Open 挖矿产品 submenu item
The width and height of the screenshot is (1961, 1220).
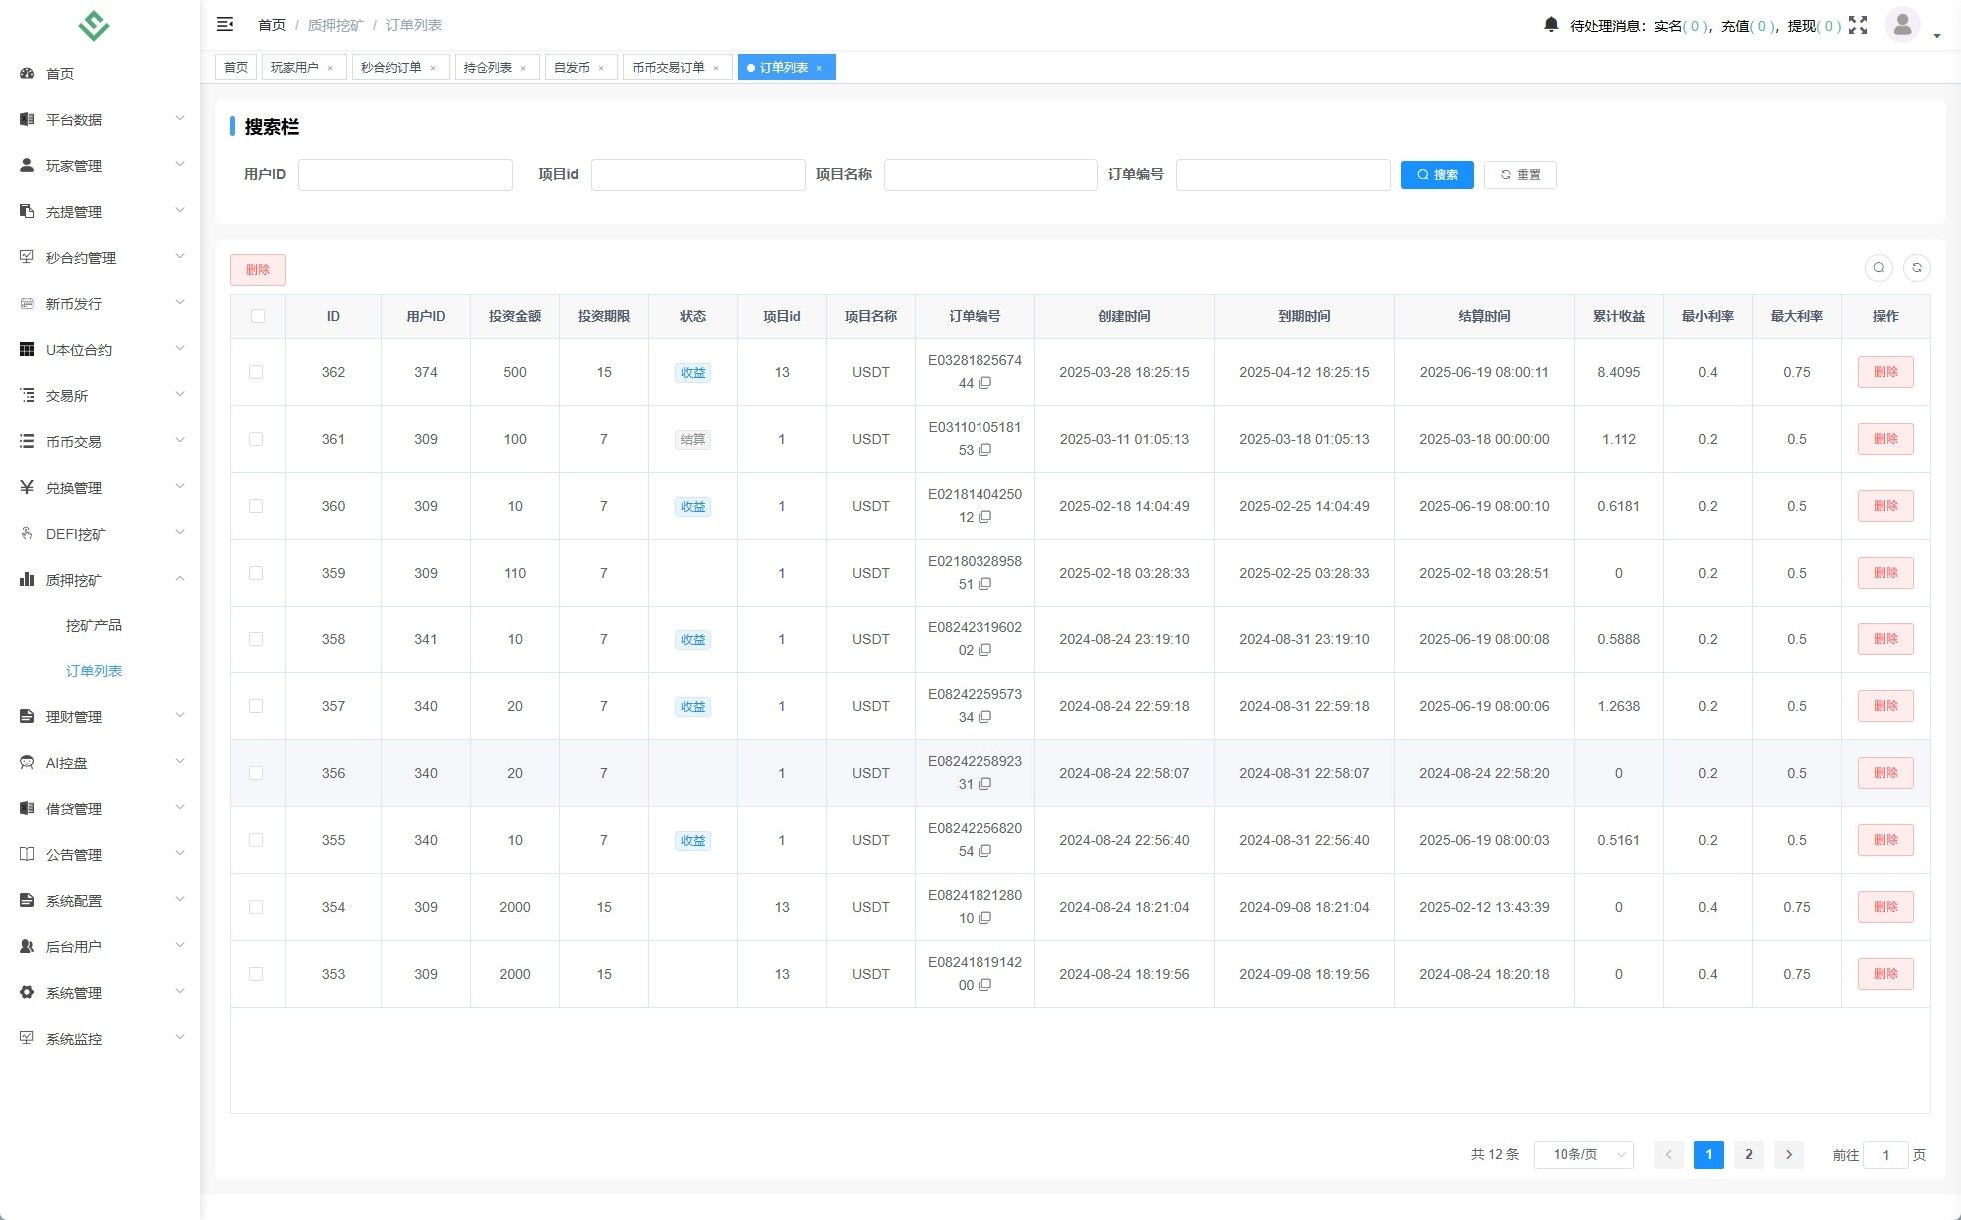pyautogui.click(x=94, y=625)
